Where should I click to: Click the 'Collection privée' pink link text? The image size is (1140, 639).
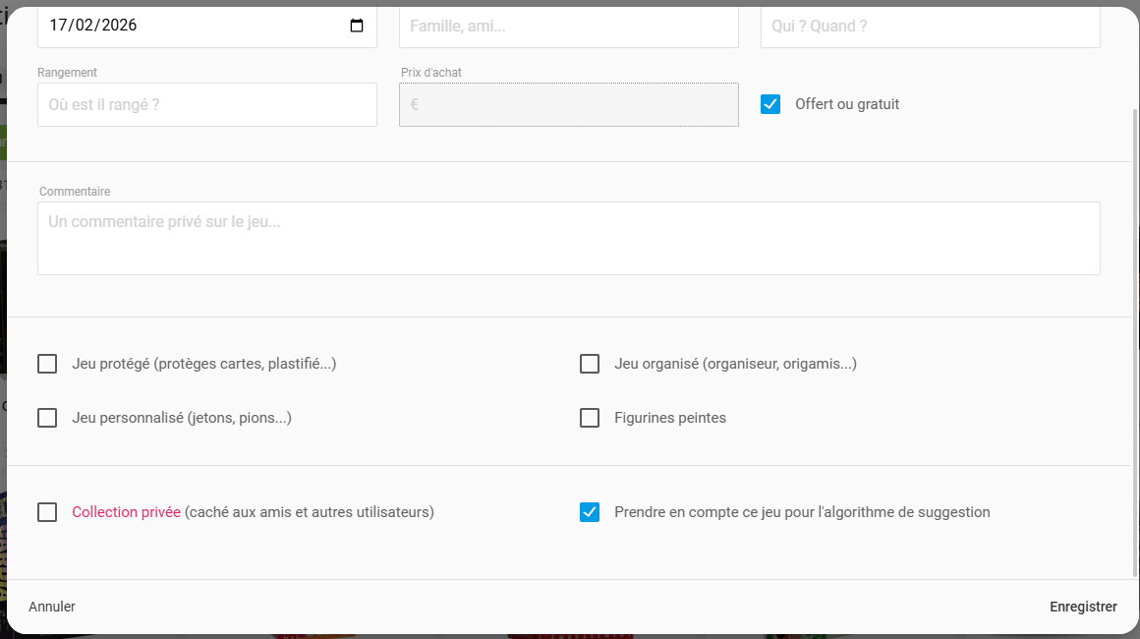coord(126,512)
